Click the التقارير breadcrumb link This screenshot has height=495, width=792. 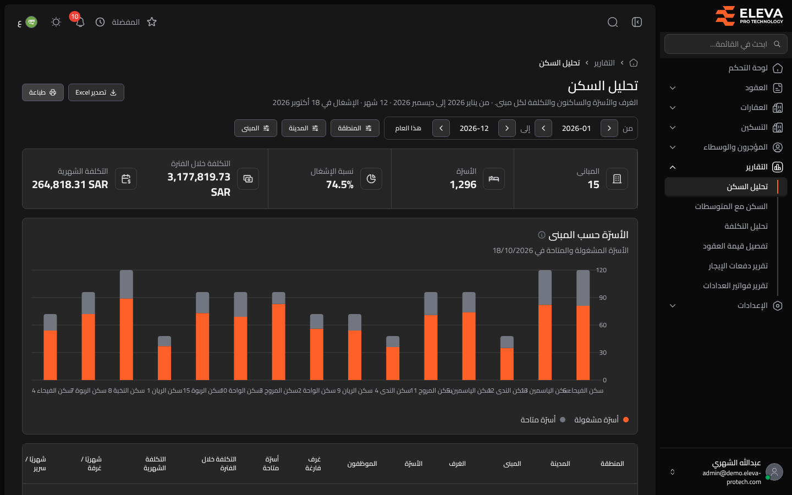click(x=604, y=63)
